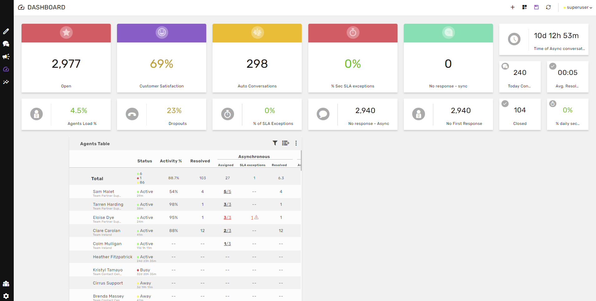The width and height of the screenshot is (596, 301).
Task: Open analytics via the trend chart icon
Action: click(6, 82)
